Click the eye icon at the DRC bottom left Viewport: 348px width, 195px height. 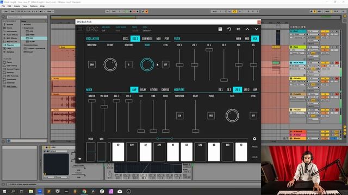(80, 159)
